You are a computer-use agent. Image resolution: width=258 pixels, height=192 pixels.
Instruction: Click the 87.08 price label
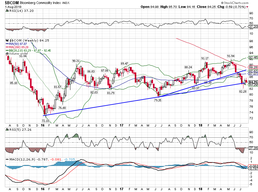105,70
